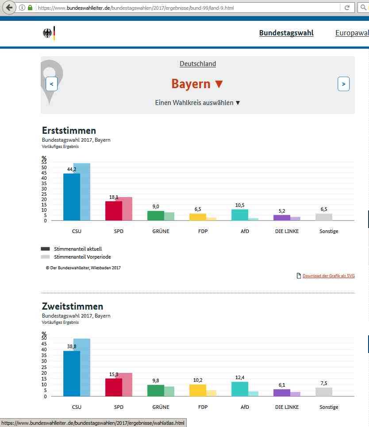Screen dimensions: 369x427
Task: Click the AfD current bar in Erststimmen chart
Action: tap(239, 215)
